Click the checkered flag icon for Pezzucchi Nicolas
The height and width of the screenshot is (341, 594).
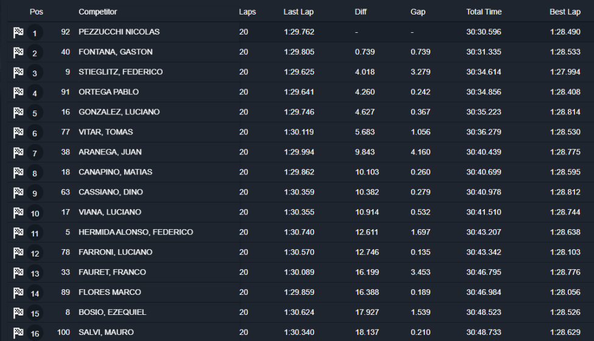(18, 32)
